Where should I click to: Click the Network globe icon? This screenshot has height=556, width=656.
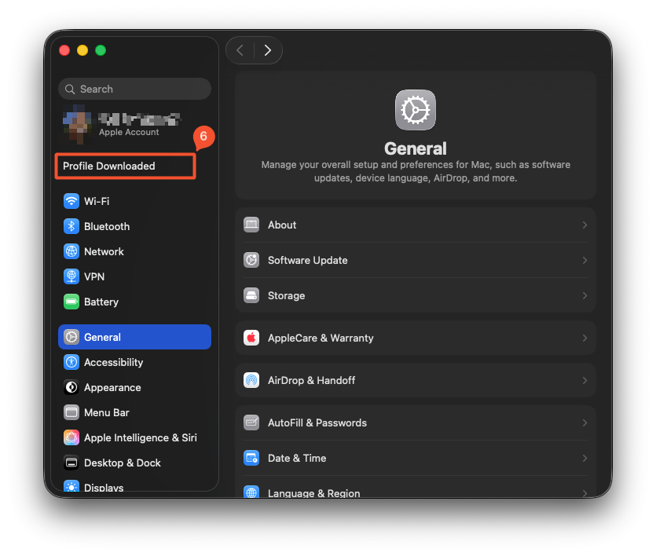click(71, 251)
